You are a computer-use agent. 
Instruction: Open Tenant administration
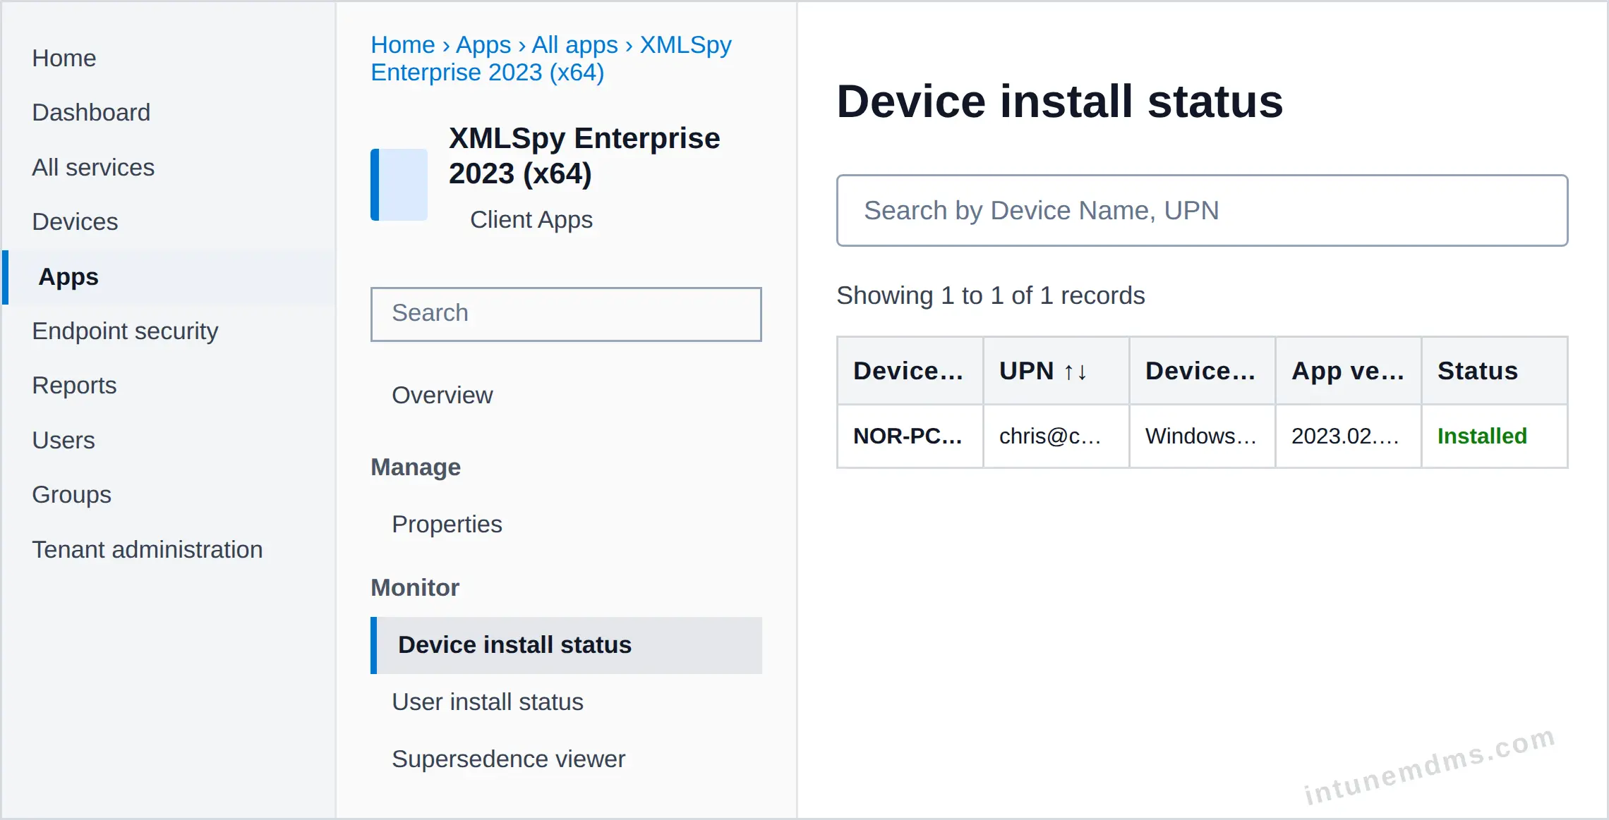147,549
